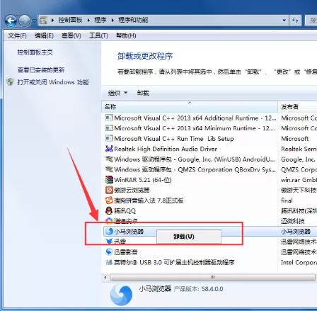Click the greyed Forward navigation arrow
Viewport: 317px width, 311px height.
pyautogui.click(x=25, y=21)
